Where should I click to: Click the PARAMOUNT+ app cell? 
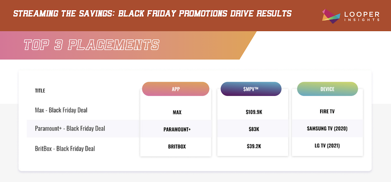tap(176, 129)
